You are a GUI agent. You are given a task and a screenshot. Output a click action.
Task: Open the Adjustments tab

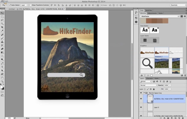152,13
